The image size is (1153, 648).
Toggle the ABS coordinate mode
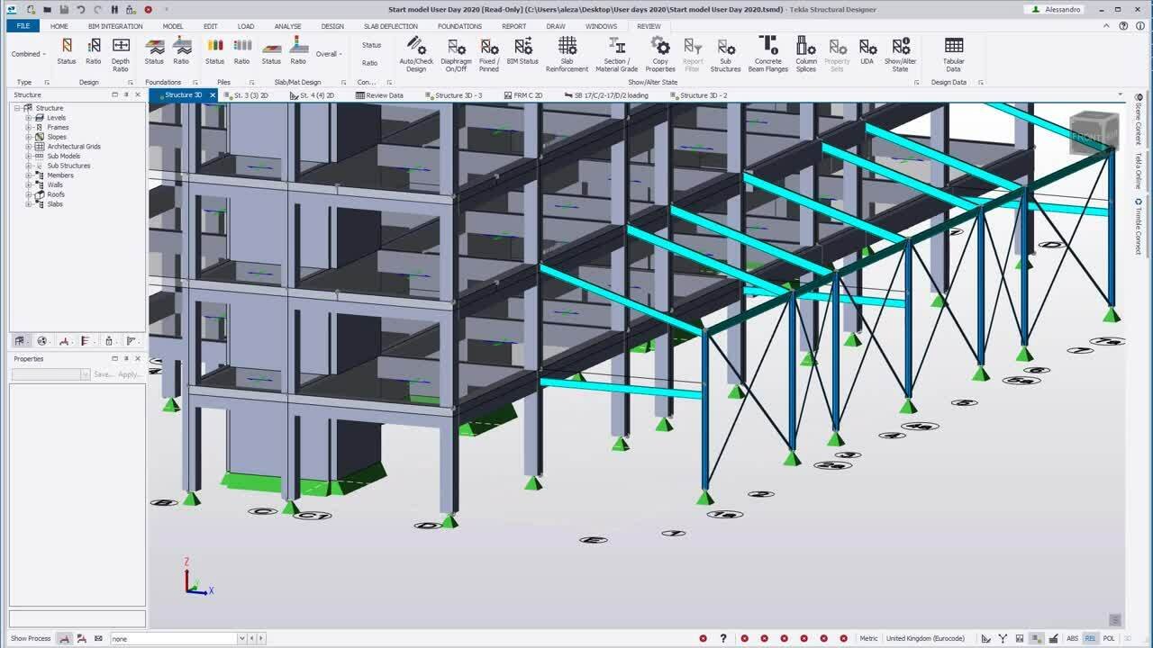(1072, 638)
